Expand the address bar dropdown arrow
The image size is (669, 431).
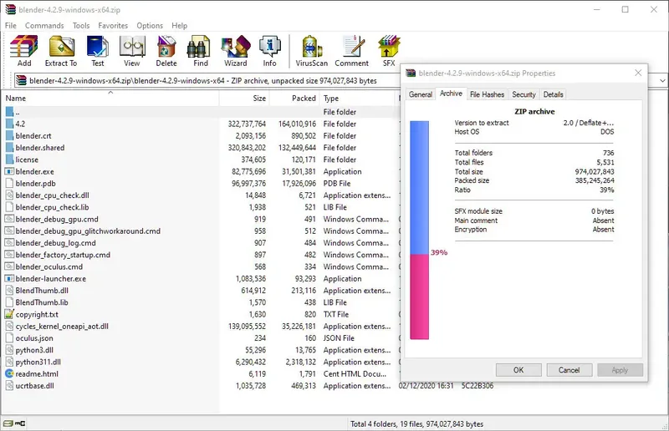point(662,80)
